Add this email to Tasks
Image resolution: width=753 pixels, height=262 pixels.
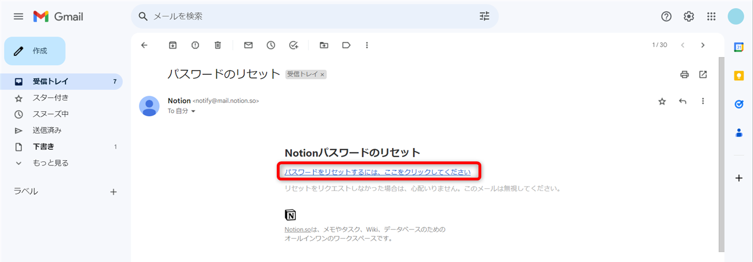tap(293, 45)
